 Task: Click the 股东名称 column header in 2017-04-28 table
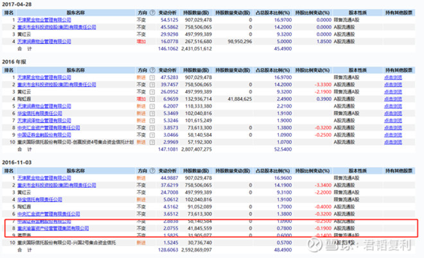76,13
